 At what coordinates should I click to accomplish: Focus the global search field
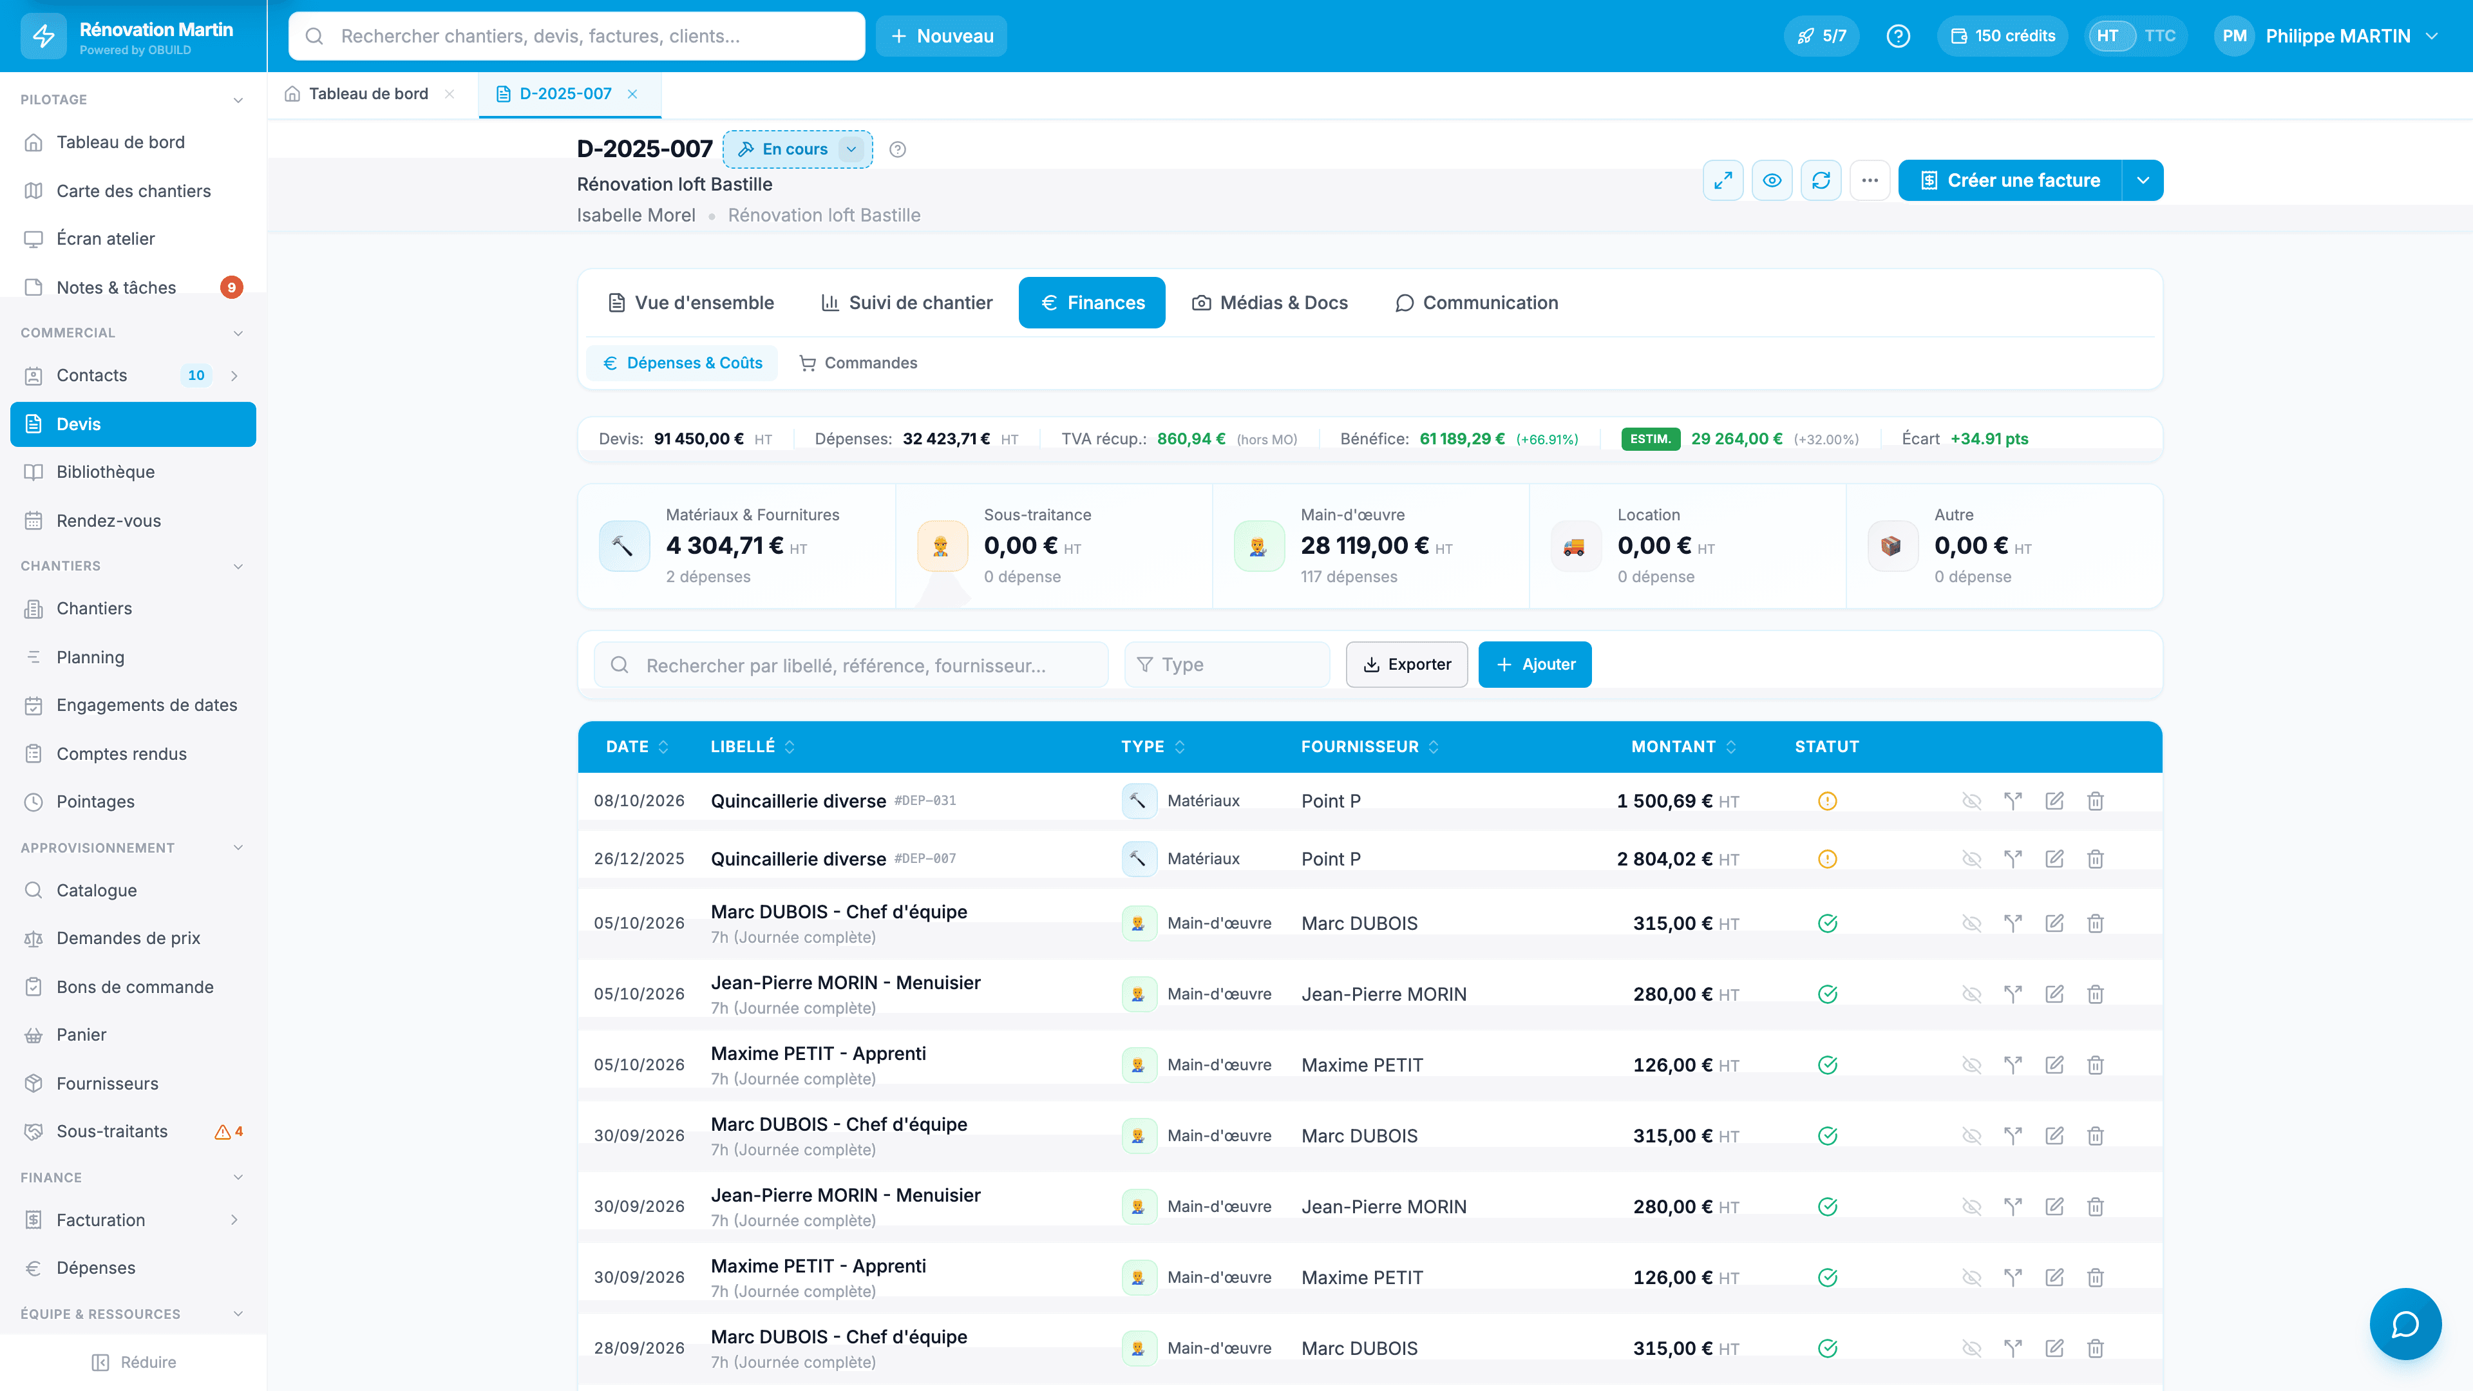coord(576,35)
